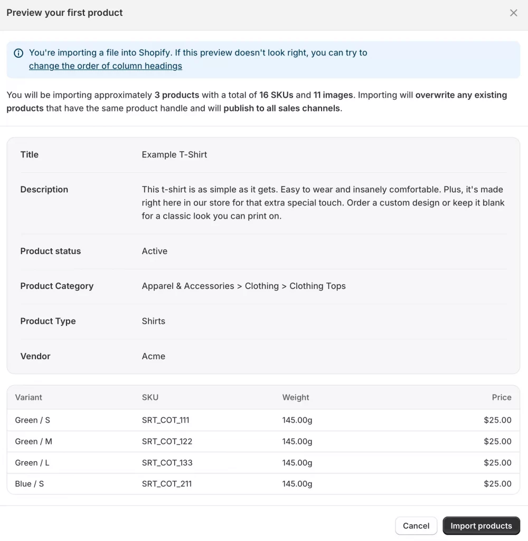
Task: Close the Preview your first product dialog
Action: 513,13
